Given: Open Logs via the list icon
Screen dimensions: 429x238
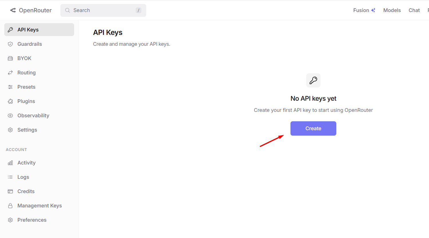Looking at the screenshot, I should pos(10,177).
